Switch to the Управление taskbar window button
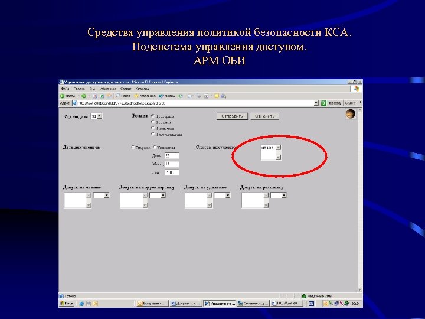The image size is (425, 319). [220, 304]
